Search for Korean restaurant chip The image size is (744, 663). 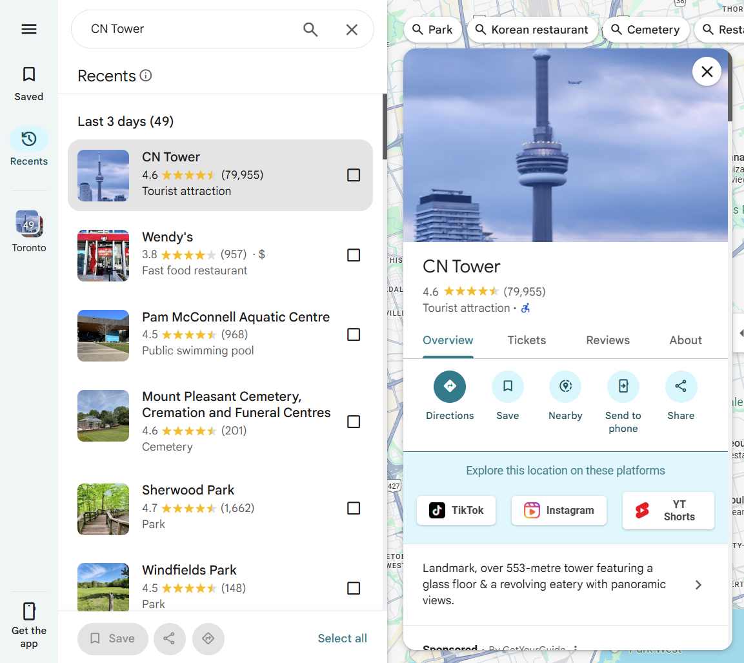click(532, 30)
